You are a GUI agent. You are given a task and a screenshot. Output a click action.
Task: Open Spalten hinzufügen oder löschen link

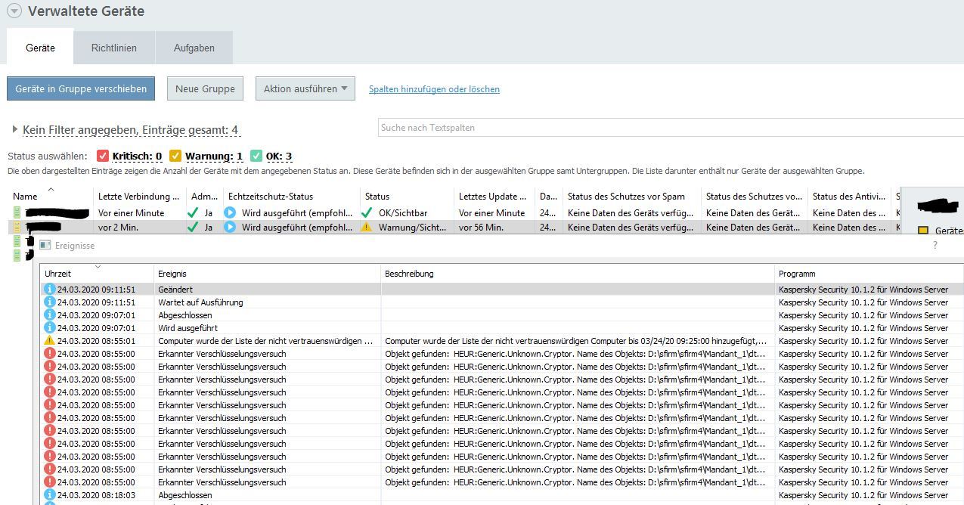click(434, 89)
